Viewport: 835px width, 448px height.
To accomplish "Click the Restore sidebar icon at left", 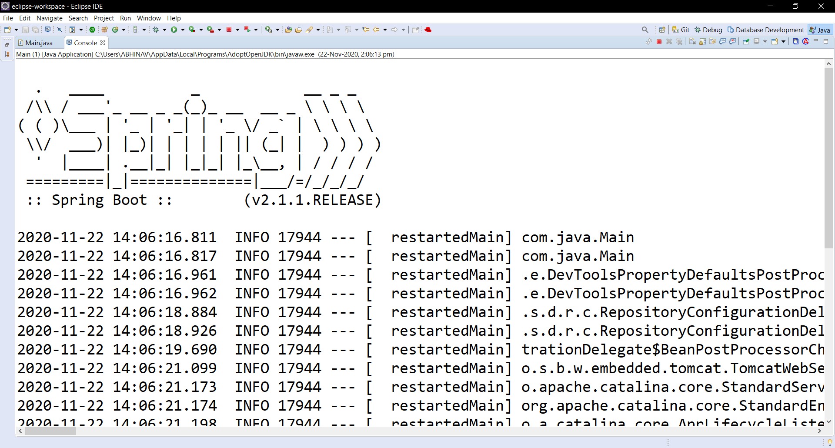I will click(7, 44).
